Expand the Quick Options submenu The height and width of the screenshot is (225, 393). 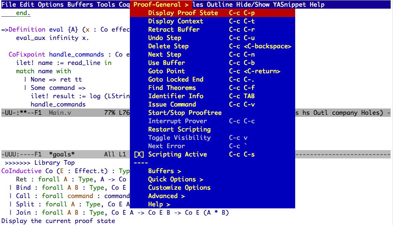click(213, 179)
